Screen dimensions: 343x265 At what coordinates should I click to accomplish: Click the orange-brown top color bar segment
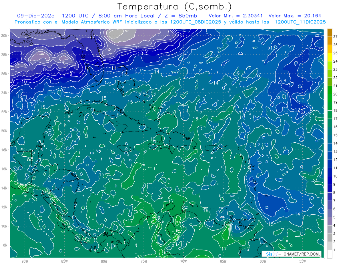[330, 32]
